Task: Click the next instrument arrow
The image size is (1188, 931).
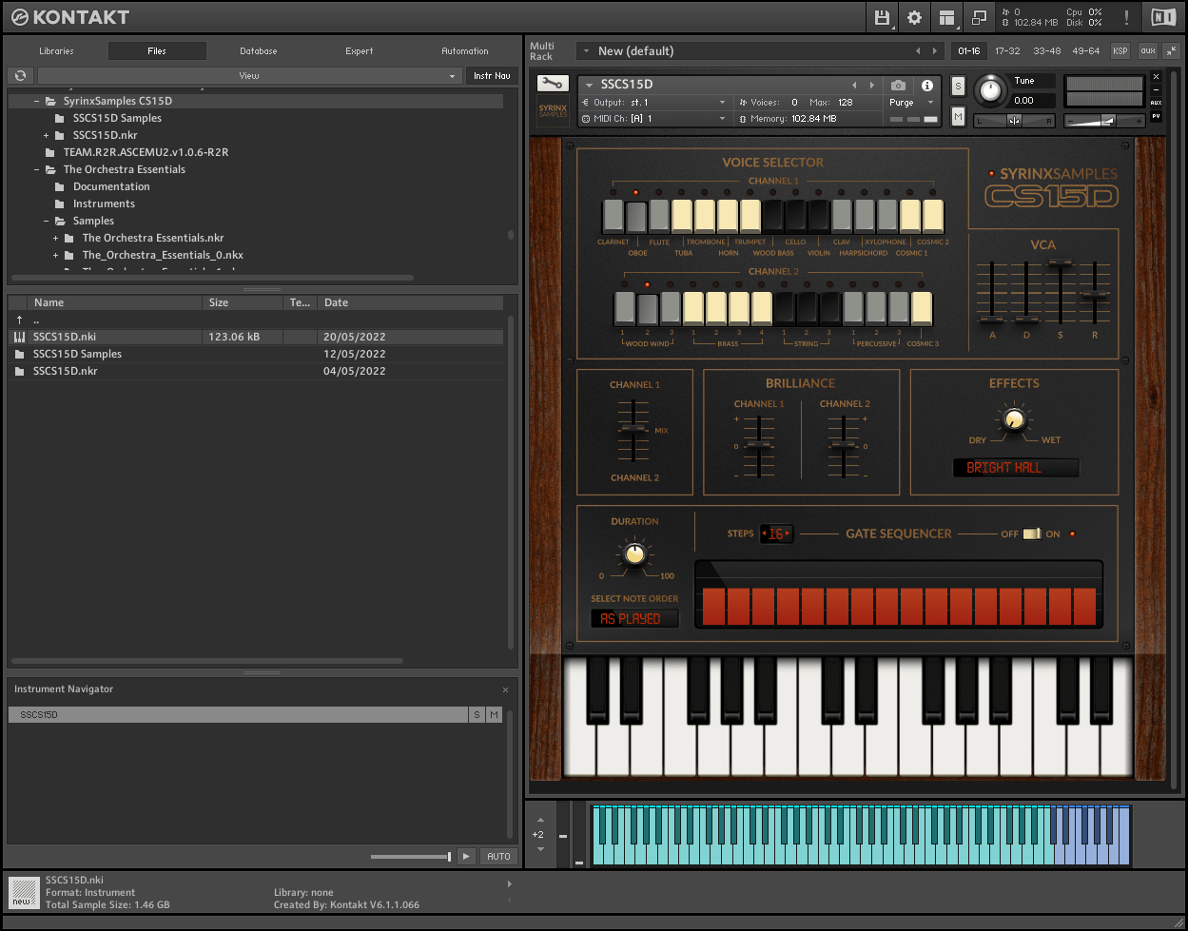Action: pos(870,86)
